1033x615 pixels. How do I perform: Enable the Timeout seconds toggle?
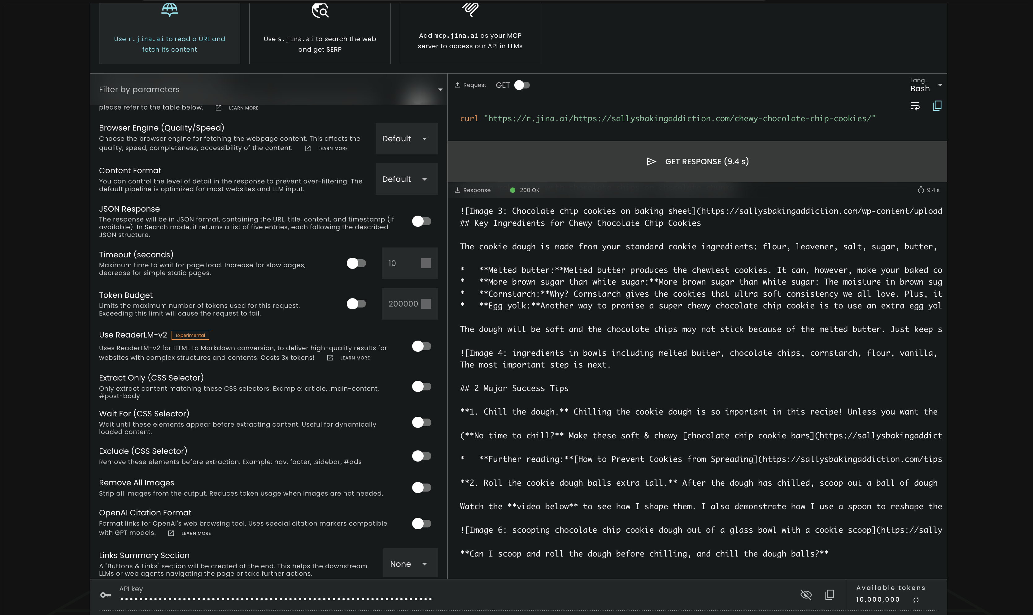click(356, 263)
